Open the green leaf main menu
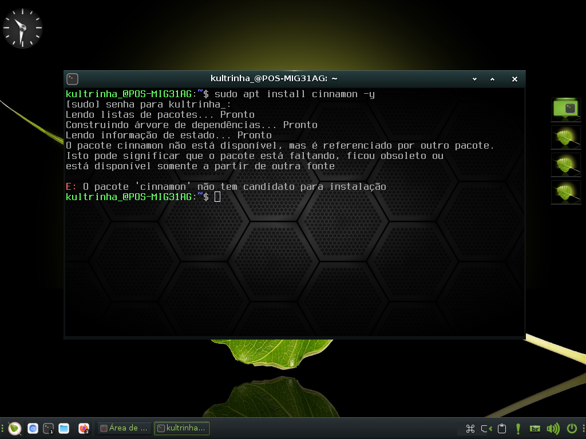 15,428
